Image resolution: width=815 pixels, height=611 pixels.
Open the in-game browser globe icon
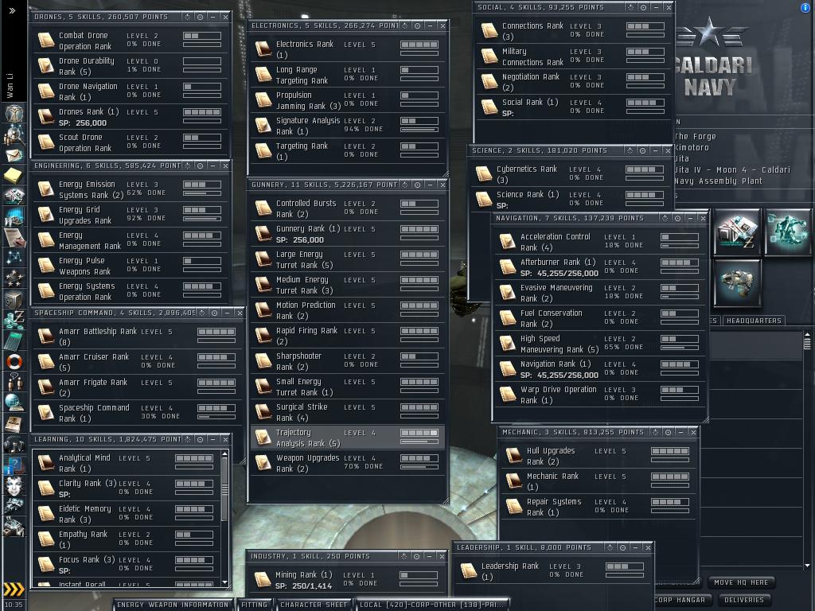click(x=14, y=402)
